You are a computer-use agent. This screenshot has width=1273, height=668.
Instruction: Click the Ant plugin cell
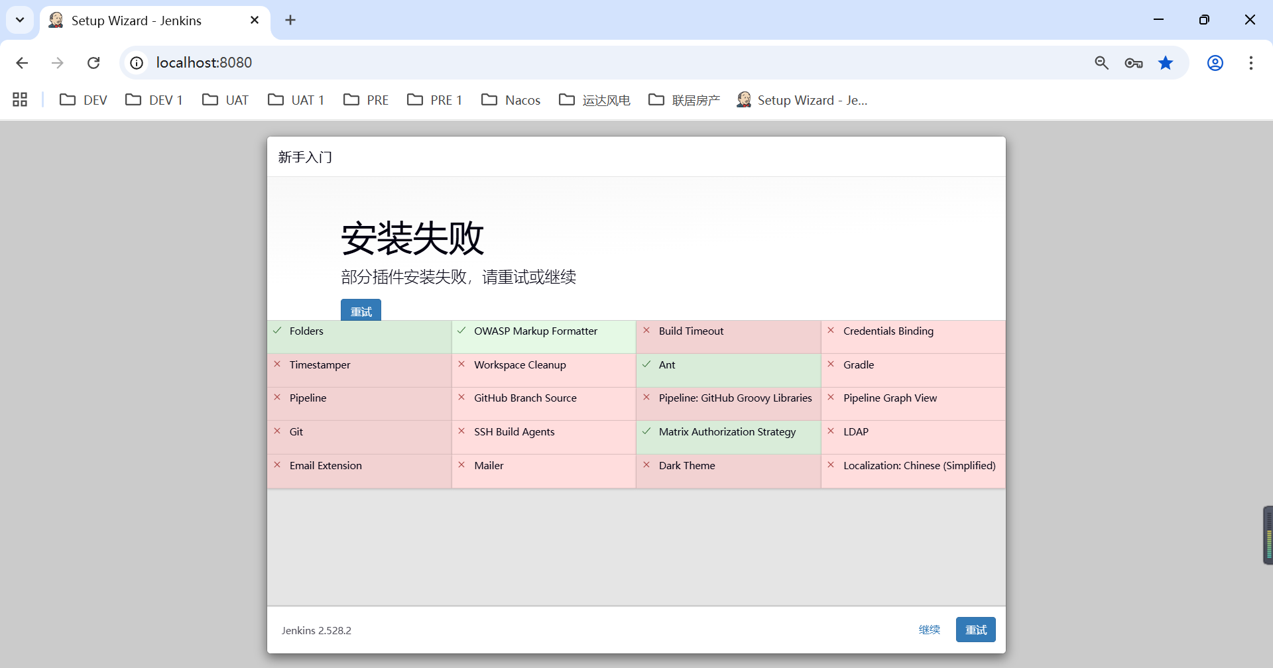click(x=729, y=370)
